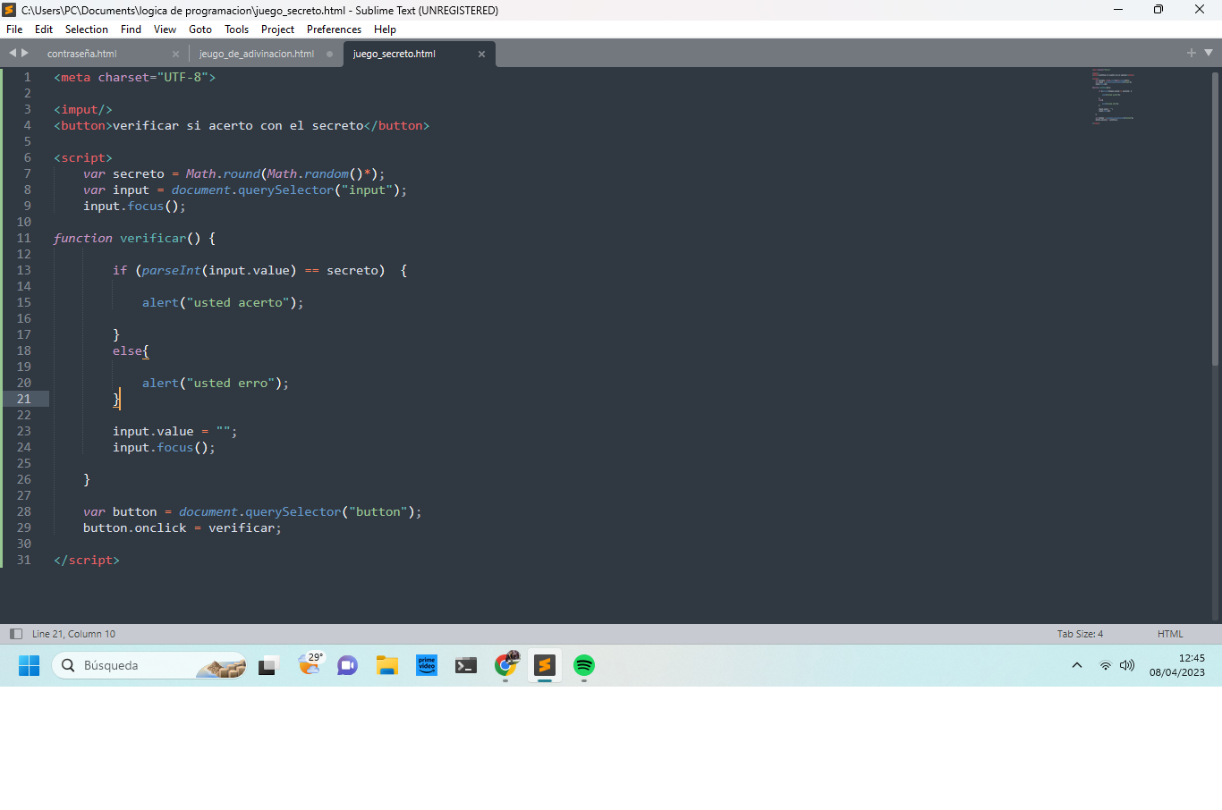Open the terminal app in taskbar
Viewport: 1222px width, 810px height.
[466, 665]
